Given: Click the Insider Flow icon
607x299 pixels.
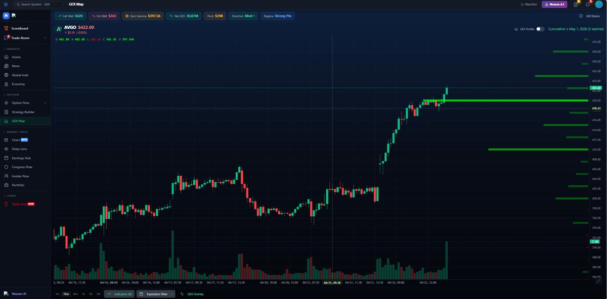Looking at the screenshot, I should coord(6,176).
